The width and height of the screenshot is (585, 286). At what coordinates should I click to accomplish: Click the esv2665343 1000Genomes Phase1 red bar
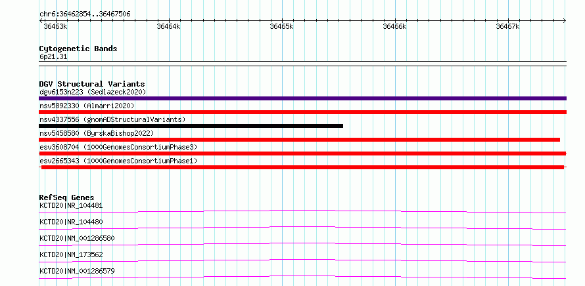click(302, 167)
